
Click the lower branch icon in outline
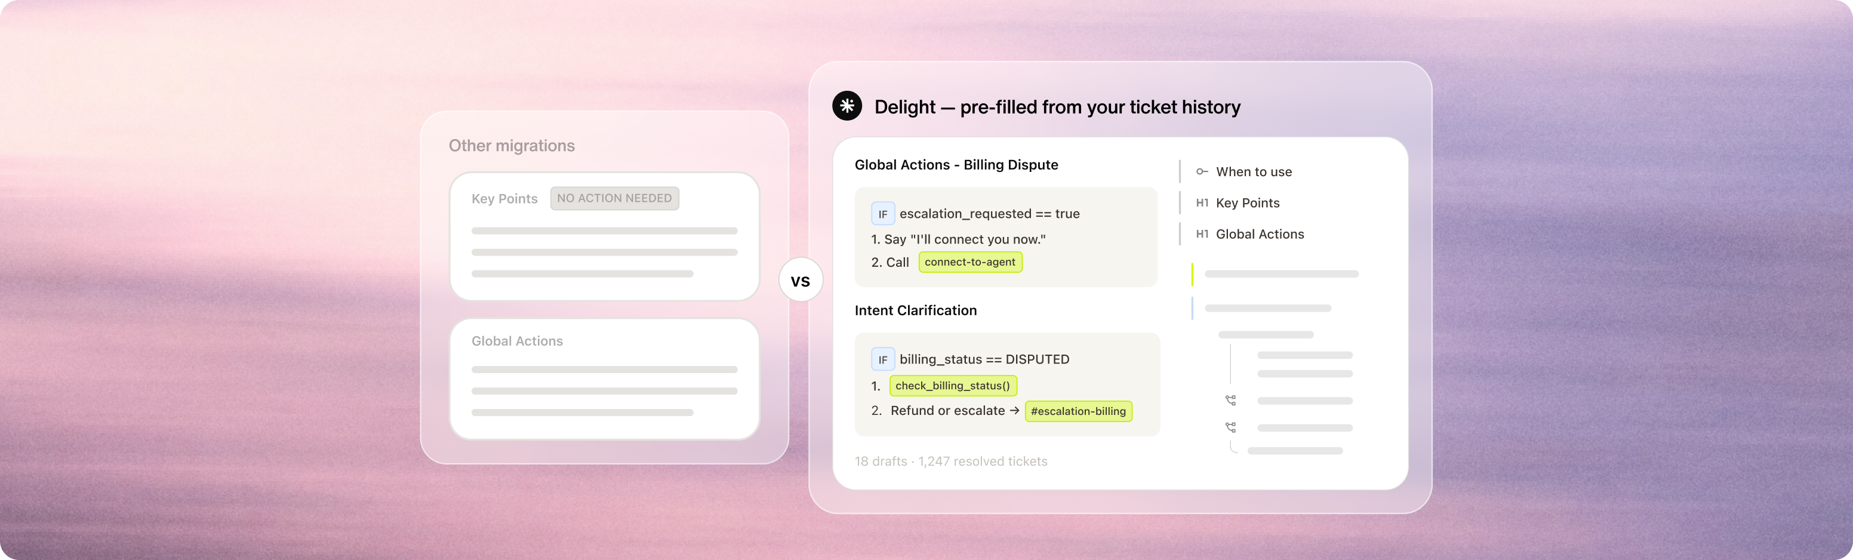pos(1231,427)
